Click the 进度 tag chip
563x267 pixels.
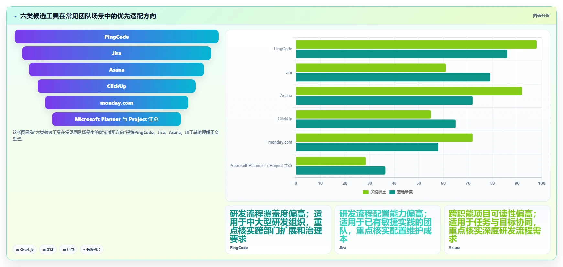(68, 250)
